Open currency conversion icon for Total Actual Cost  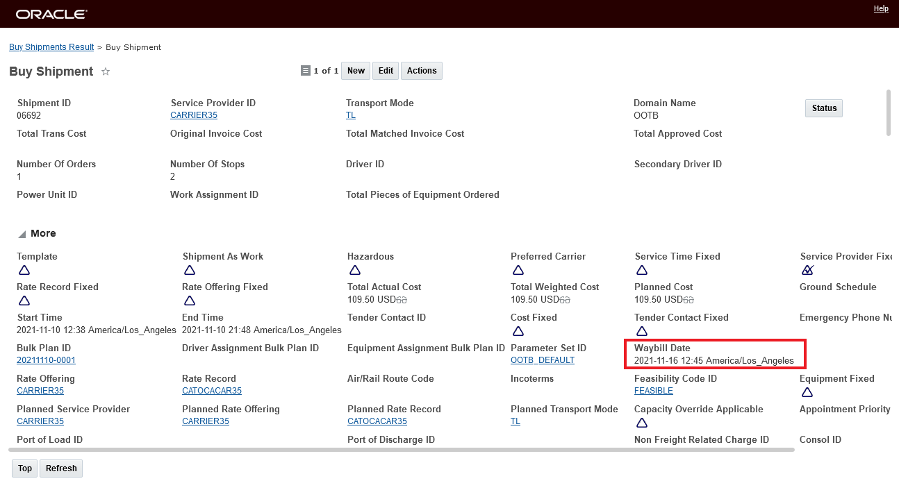(401, 300)
